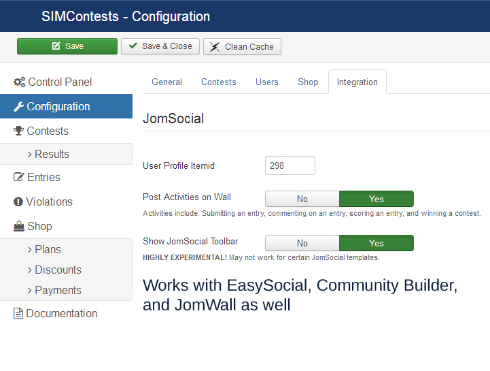Screen dimensions: 490x371
Task: Switch to the Users tab
Action: pyautogui.click(x=267, y=82)
